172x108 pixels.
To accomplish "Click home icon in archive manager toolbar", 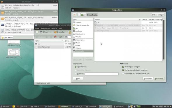I will (x=55, y=37).
